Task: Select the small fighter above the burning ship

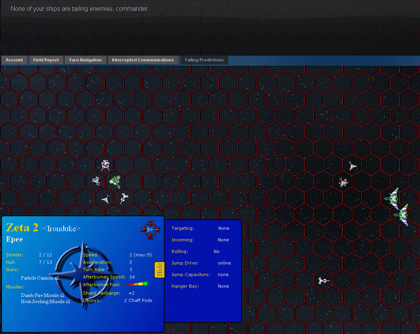Action: coord(352,166)
